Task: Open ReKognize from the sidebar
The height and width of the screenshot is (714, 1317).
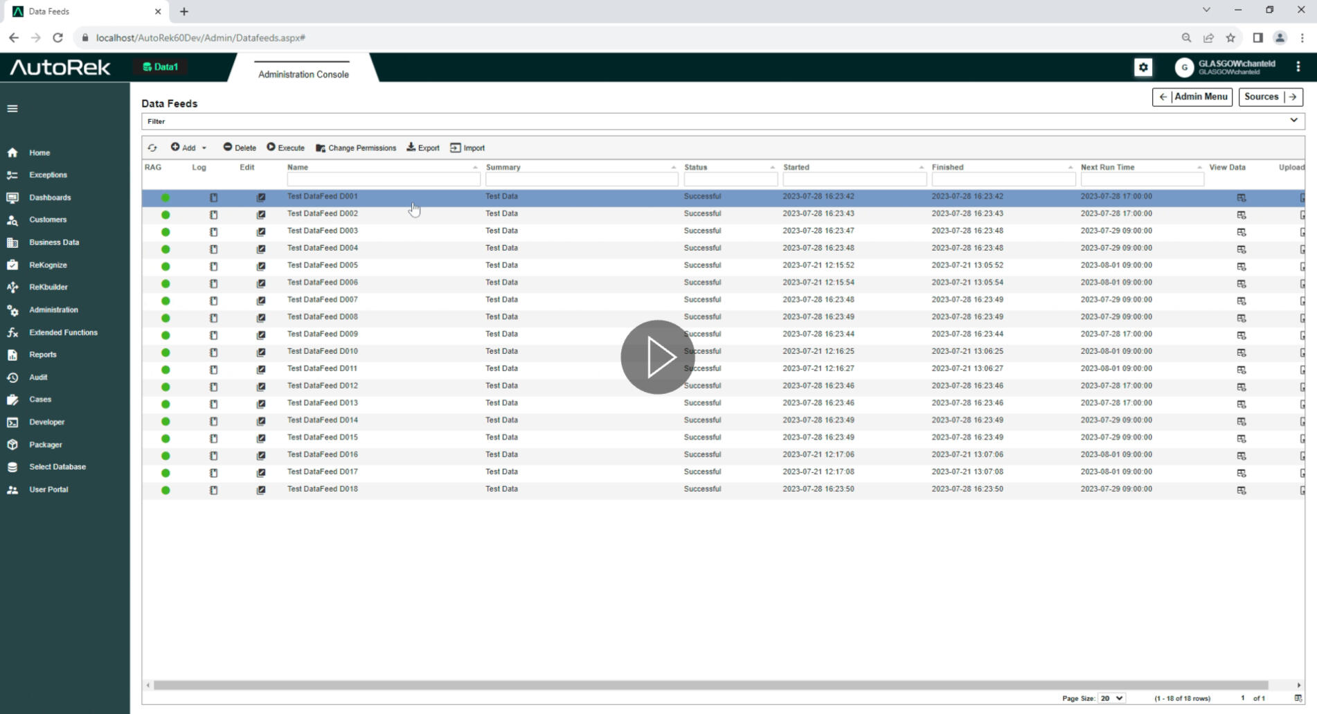Action: coord(48,265)
